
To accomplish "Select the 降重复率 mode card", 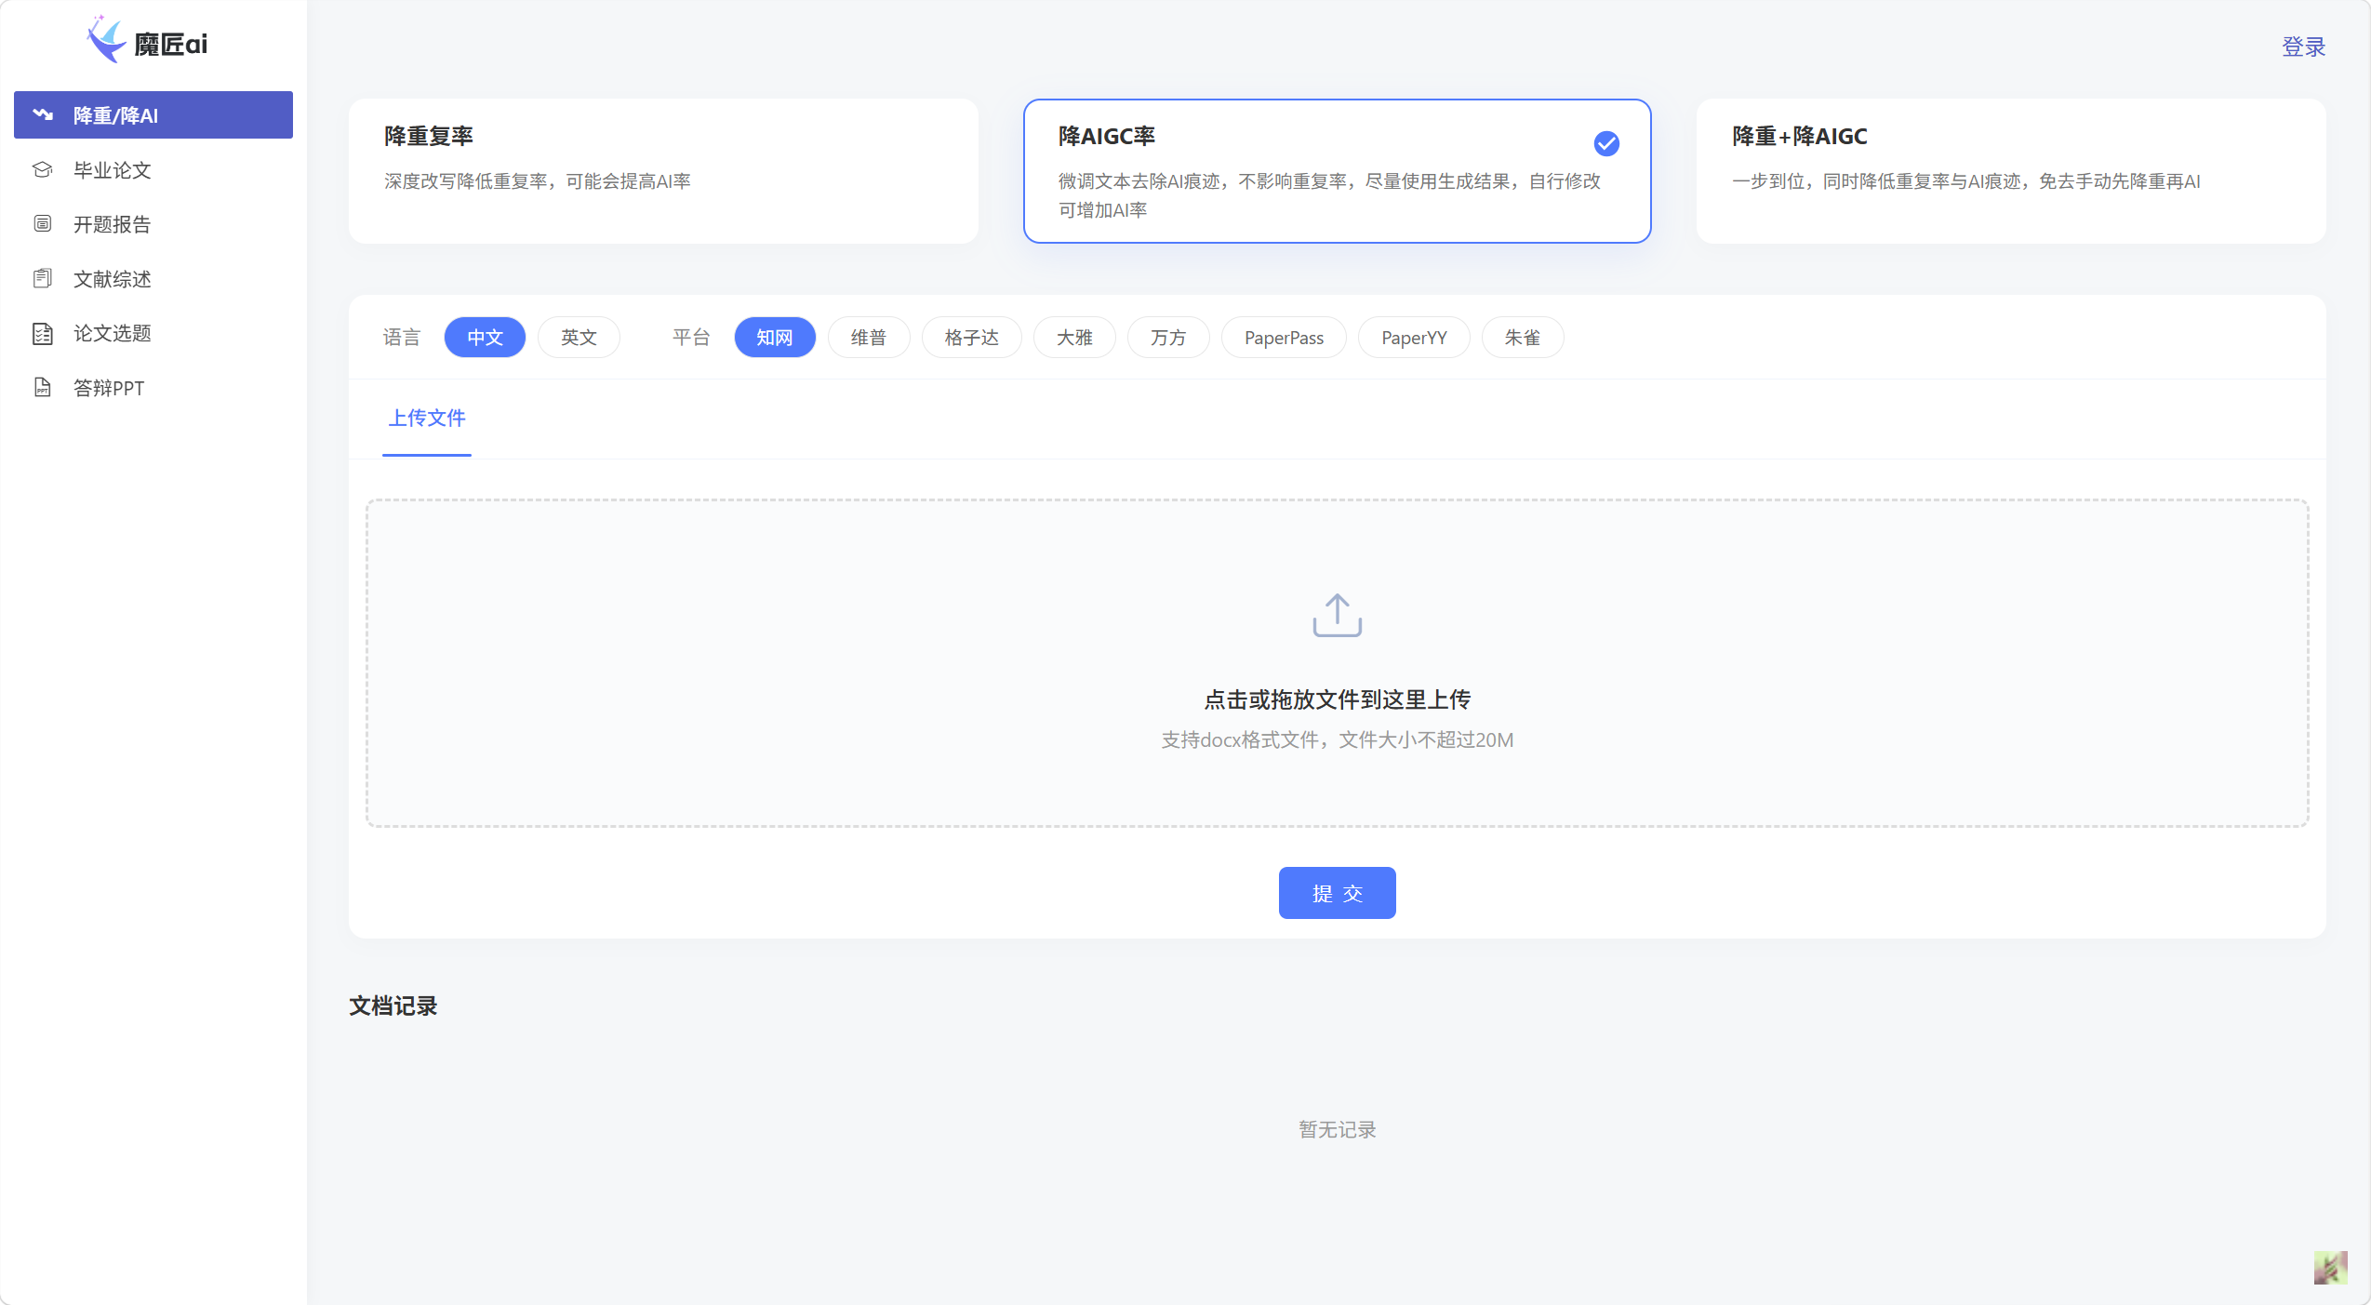I will pyautogui.click(x=663, y=171).
